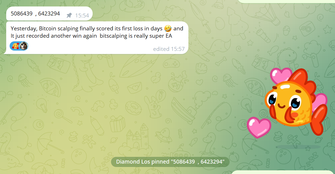Viewport: 335px width, 174px height.
Task: Open the reactor's avatar in the reaction pill
Action: tap(23, 46)
